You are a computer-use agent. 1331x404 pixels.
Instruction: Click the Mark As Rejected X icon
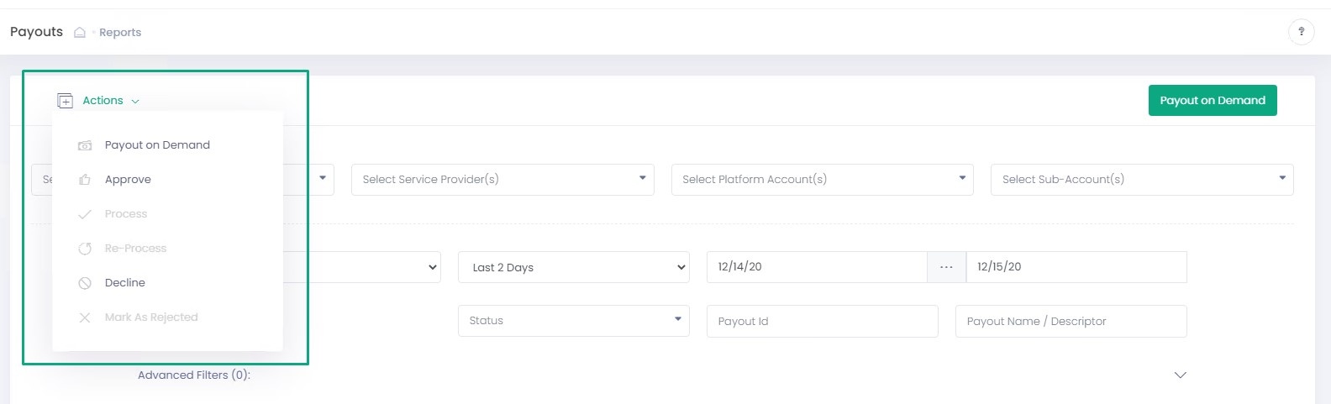(x=85, y=317)
